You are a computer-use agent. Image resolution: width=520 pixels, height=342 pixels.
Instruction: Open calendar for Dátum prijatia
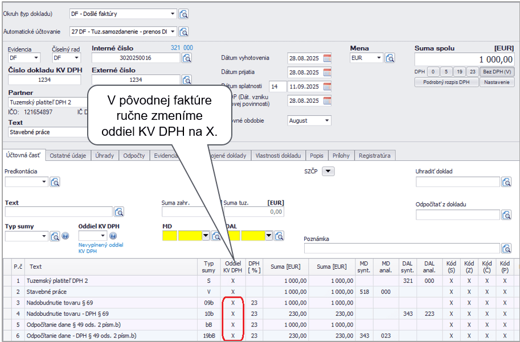327,72
